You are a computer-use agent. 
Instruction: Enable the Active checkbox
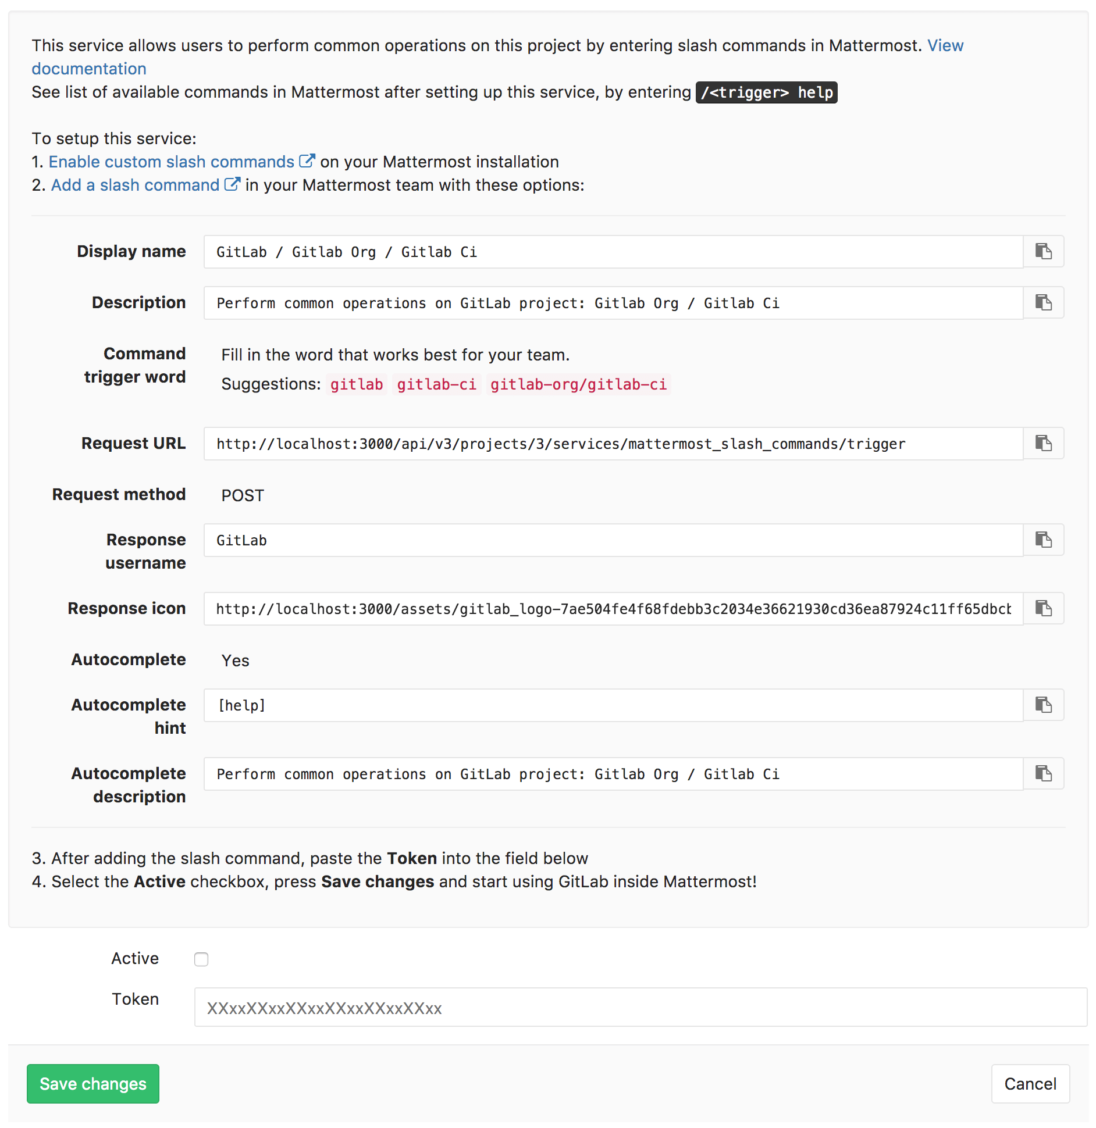(x=201, y=959)
